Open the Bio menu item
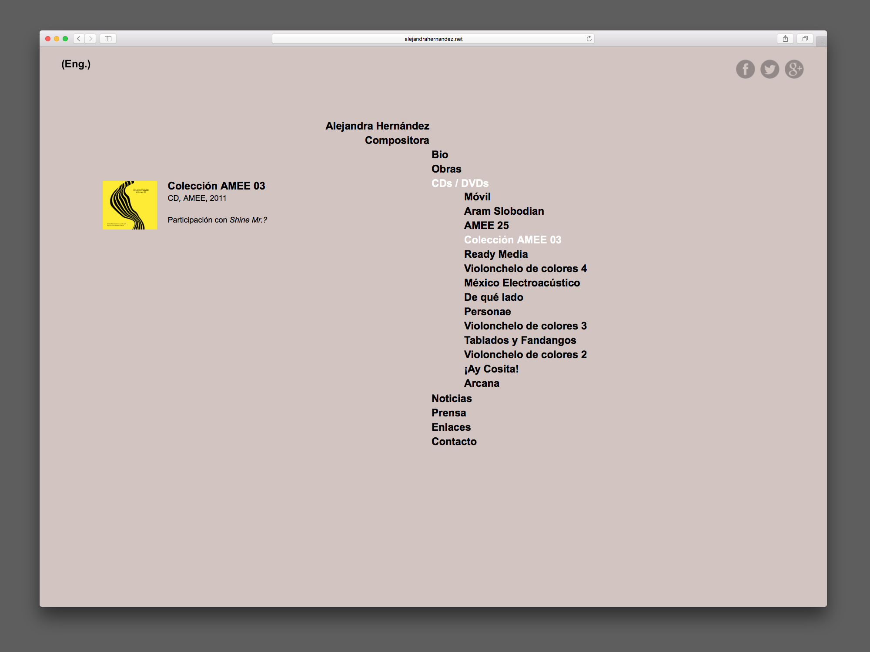Screen dimensions: 870x652 [440, 155]
